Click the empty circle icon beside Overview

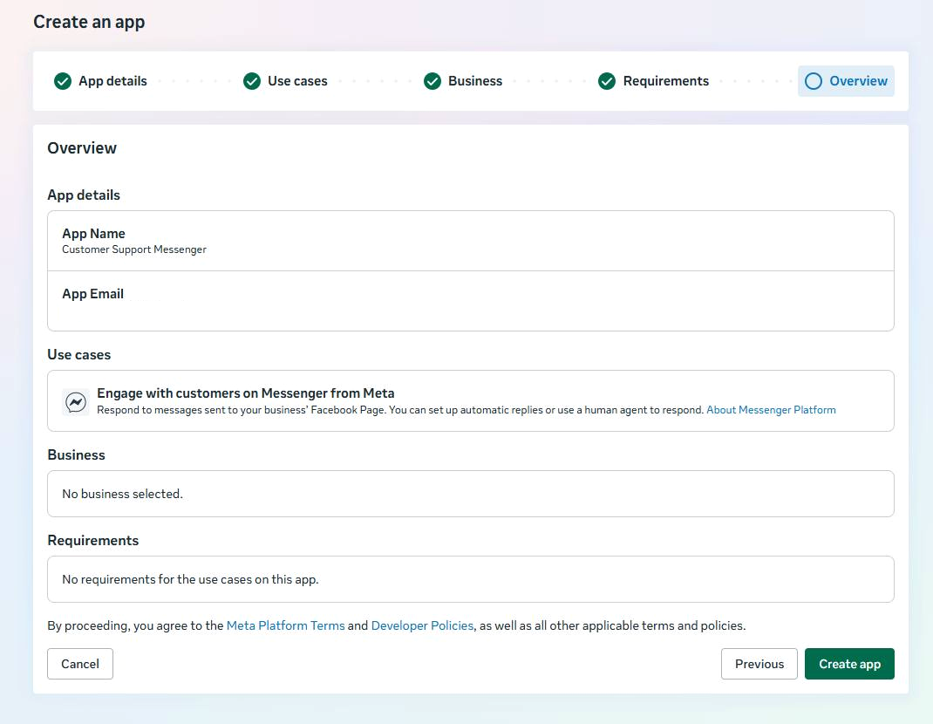813,81
